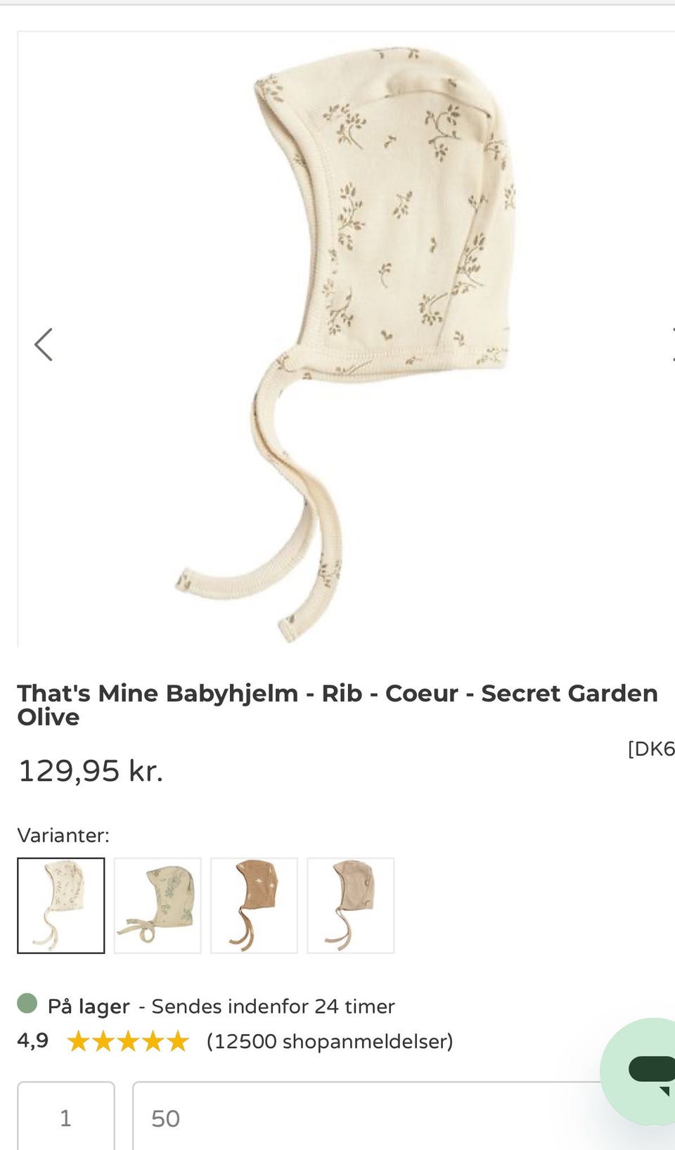The image size is (675, 1150).
Task: Click the green in-stock status dot
Action: (x=27, y=1003)
